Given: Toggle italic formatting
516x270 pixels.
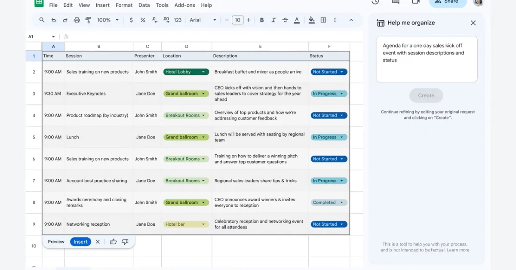Looking at the screenshot, I should coord(273,20).
